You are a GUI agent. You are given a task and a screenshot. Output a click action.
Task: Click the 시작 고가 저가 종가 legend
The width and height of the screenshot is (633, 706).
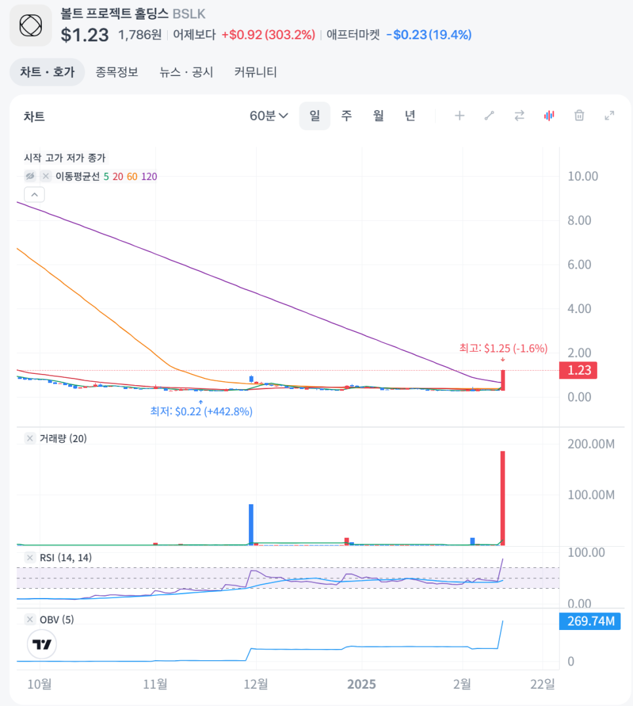[65, 158]
